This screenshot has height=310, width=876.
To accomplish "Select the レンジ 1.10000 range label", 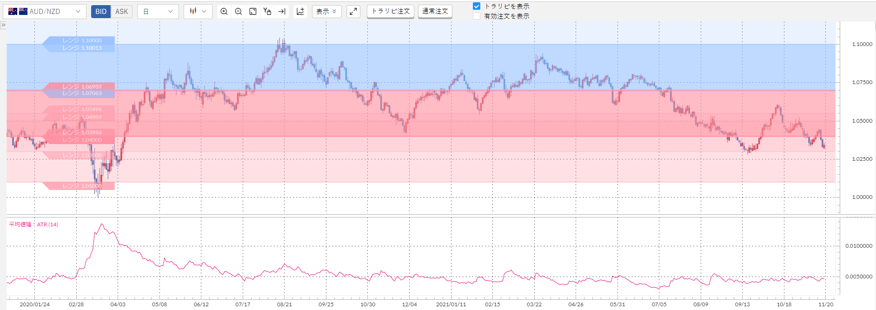I will (82, 40).
